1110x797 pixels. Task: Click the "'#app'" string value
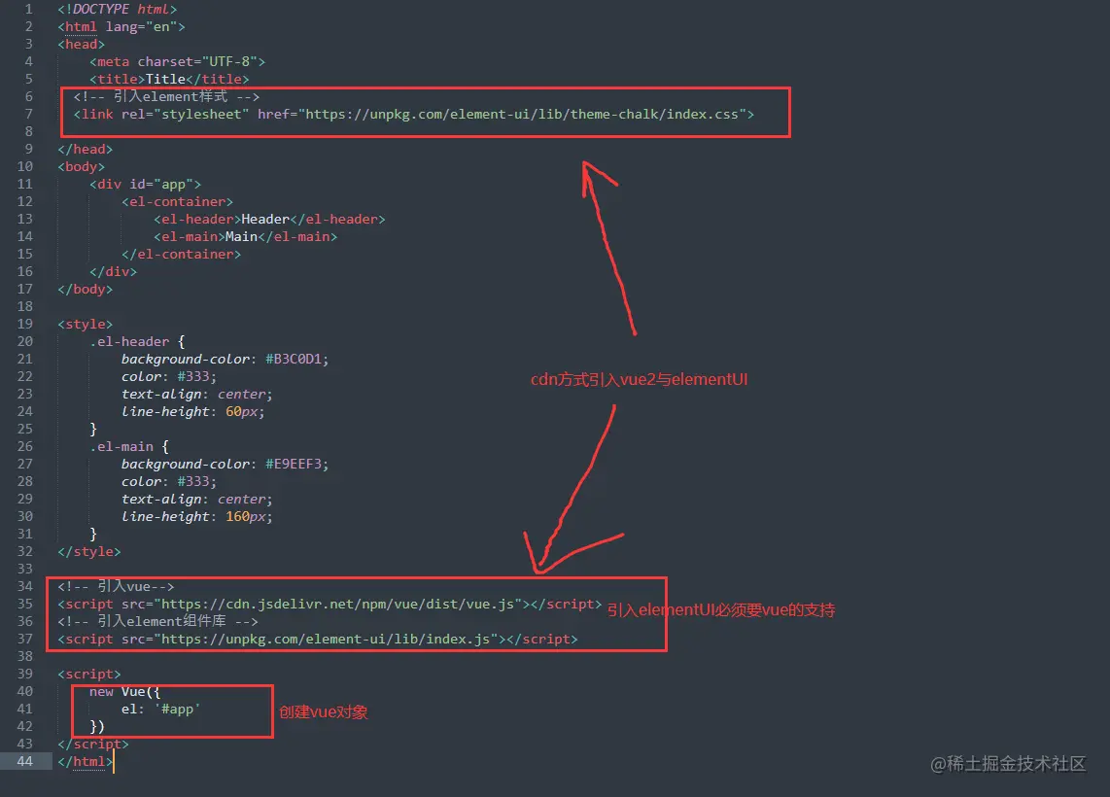pyautogui.click(x=178, y=709)
